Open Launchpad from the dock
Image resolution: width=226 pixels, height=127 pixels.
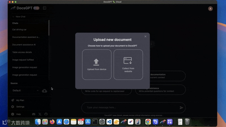point(45,122)
